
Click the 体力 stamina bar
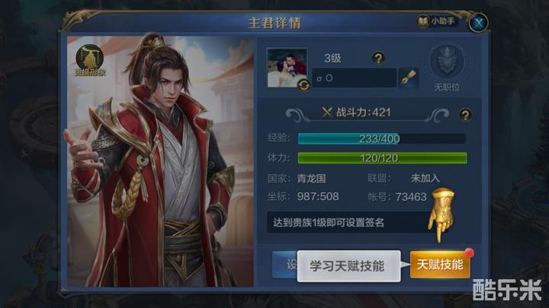pos(382,158)
